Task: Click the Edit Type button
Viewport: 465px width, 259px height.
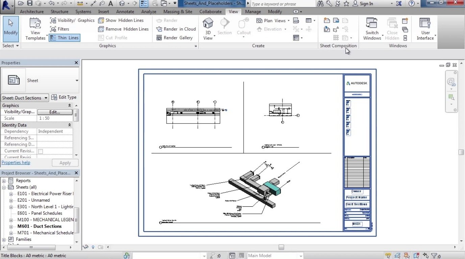Action: pos(64,97)
